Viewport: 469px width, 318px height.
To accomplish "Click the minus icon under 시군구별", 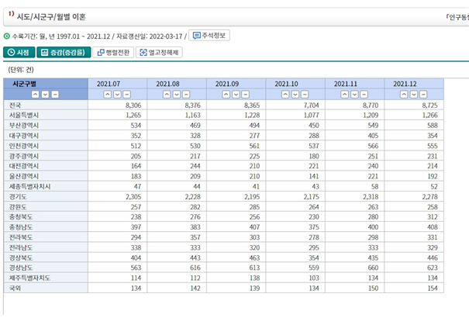I will tap(55, 95).
